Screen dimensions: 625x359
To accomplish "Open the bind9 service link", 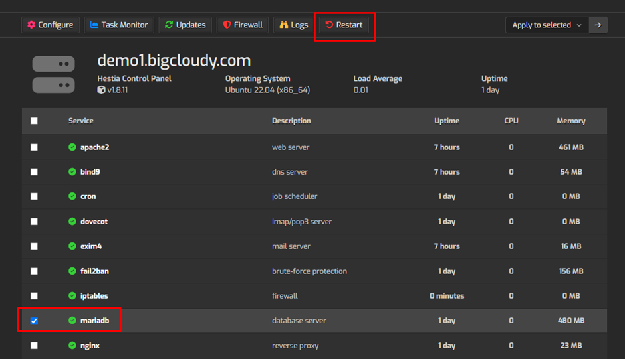I will [90, 172].
